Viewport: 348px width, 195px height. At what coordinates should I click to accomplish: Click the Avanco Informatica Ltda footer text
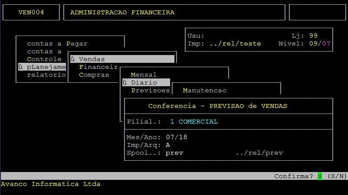pyautogui.click(x=50, y=184)
